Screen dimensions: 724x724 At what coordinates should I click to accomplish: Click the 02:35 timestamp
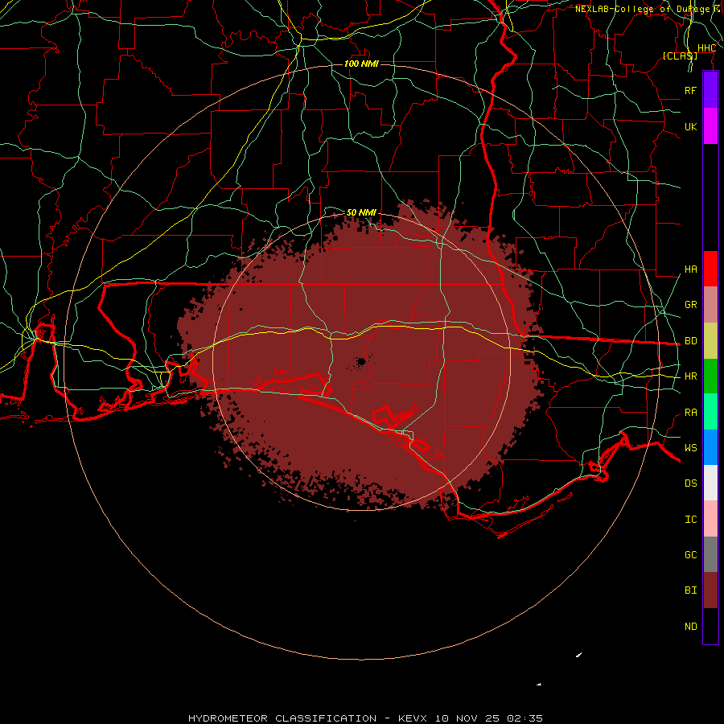524,718
